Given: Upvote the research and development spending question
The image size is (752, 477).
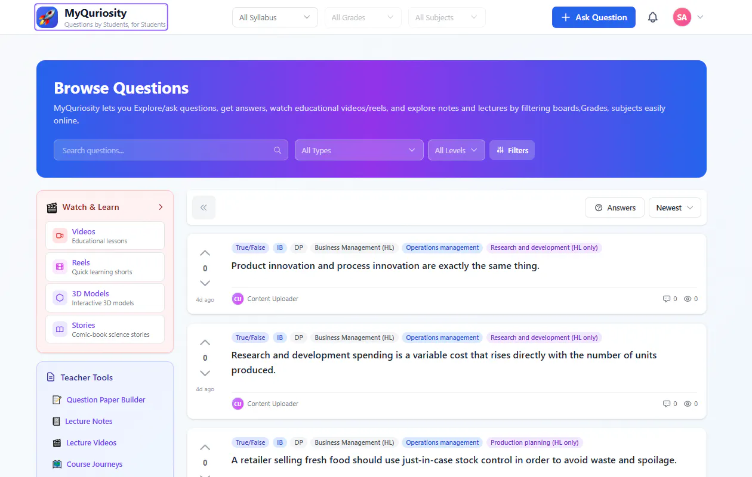Looking at the screenshot, I should (x=205, y=342).
